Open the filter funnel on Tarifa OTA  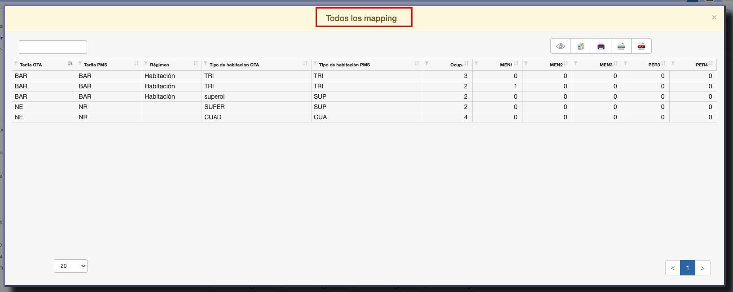(16, 64)
